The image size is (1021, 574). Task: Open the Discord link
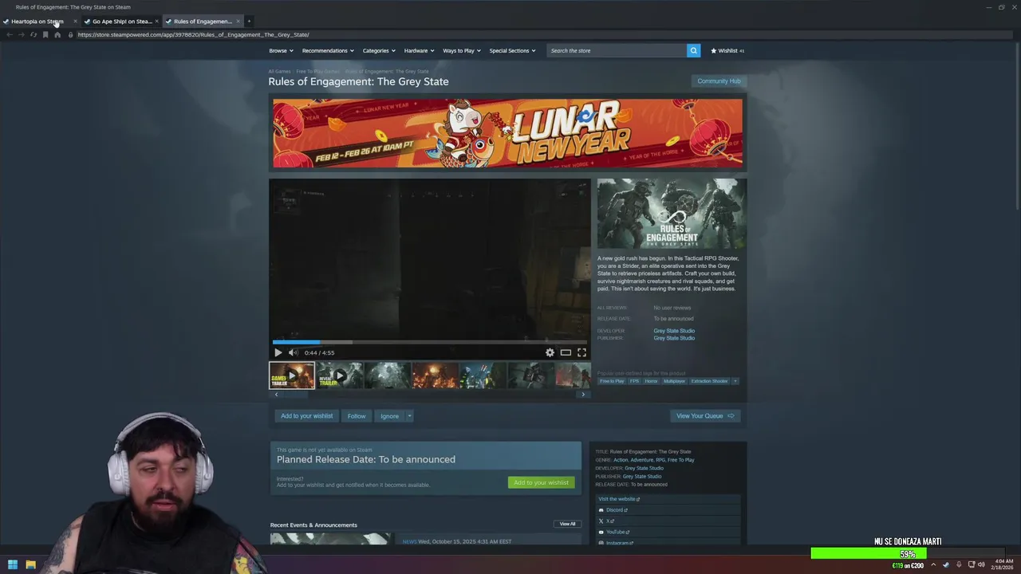coord(613,510)
